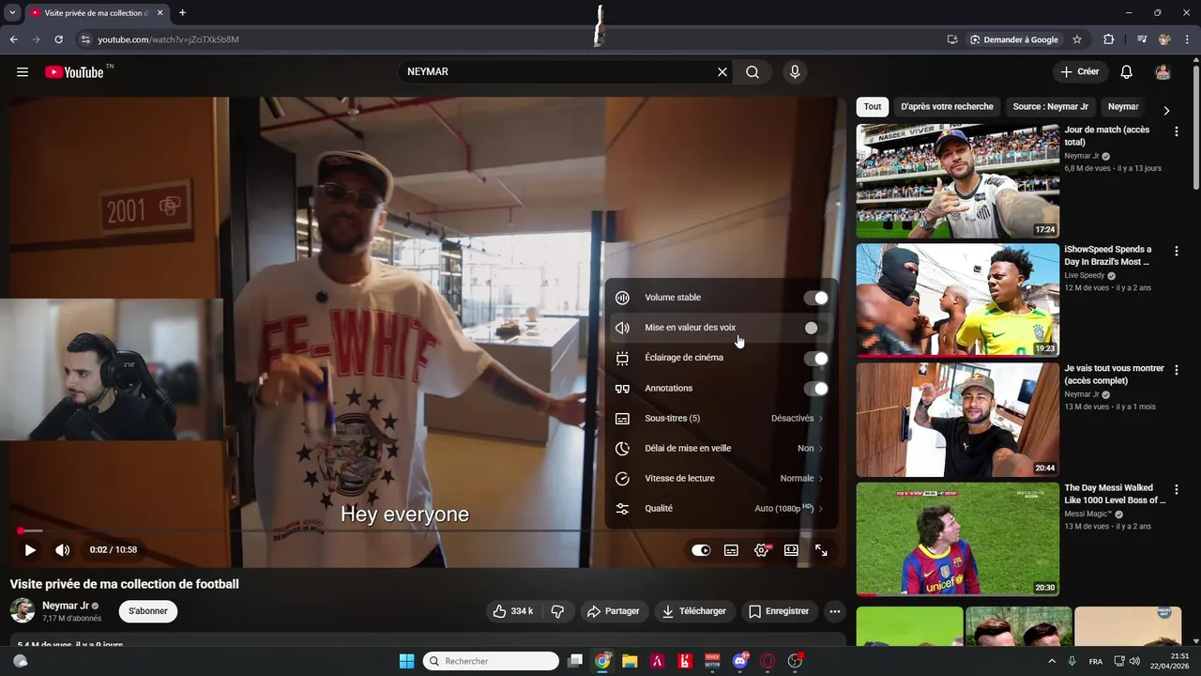
Task: Open Neymar Jr channel name link
Action: pos(66,606)
